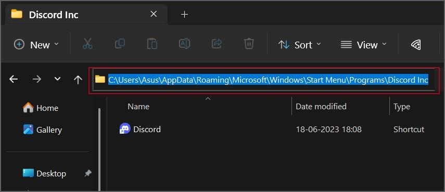This screenshot has height=192, width=445.
Task: Sort by Date modified column header
Action: pyautogui.click(x=321, y=106)
